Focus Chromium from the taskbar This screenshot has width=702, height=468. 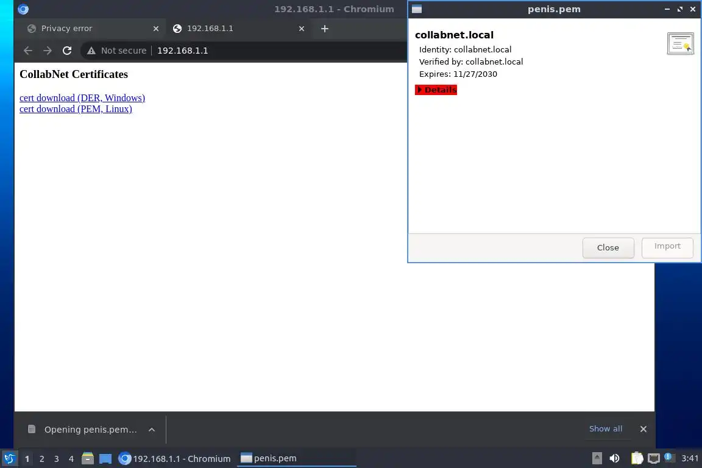175,459
